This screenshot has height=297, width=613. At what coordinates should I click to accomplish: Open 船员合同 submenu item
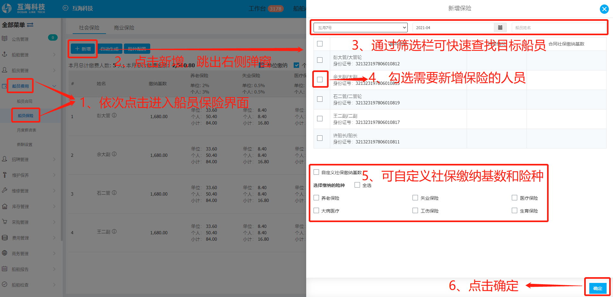[x=25, y=101]
